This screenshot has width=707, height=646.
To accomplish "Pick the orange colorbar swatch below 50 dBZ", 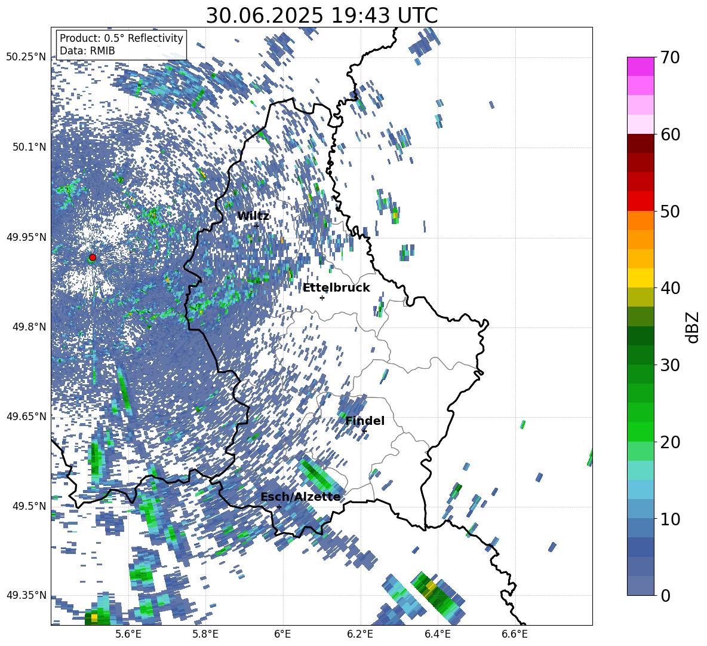I will point(640,220).
